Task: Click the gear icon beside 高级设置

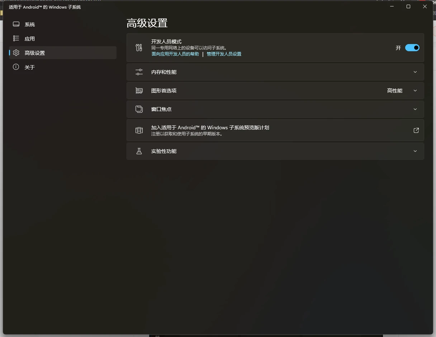Action: tap(16, 53)
